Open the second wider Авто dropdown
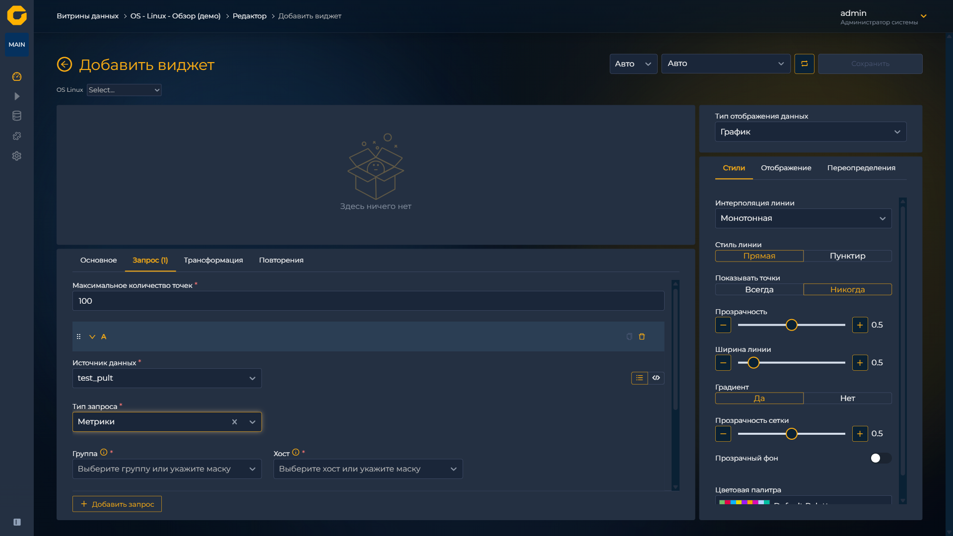953x536 pixels. tap(726, 64)
